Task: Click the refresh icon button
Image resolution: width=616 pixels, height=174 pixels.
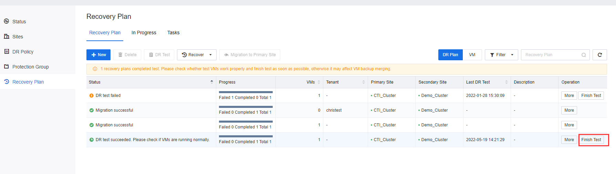Action: pyautogui.click(x=599, y=55)
